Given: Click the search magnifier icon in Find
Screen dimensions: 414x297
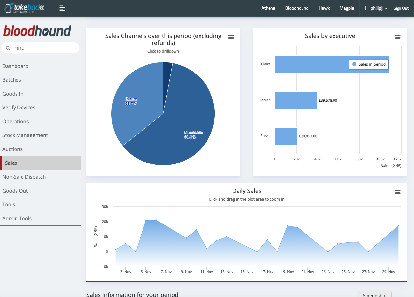Looking at the screenshot, I should pos(8,48).
